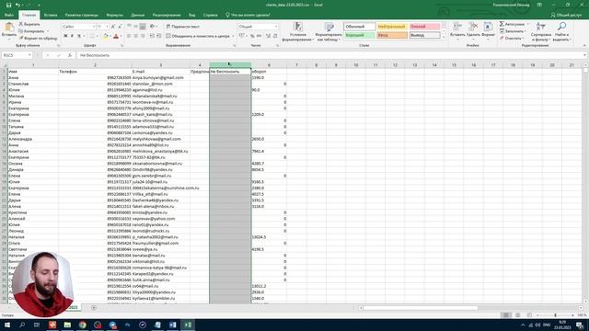Screen dimensions: 589x331
Task: Open Условное форматирование menu
Action: [297, 31]
